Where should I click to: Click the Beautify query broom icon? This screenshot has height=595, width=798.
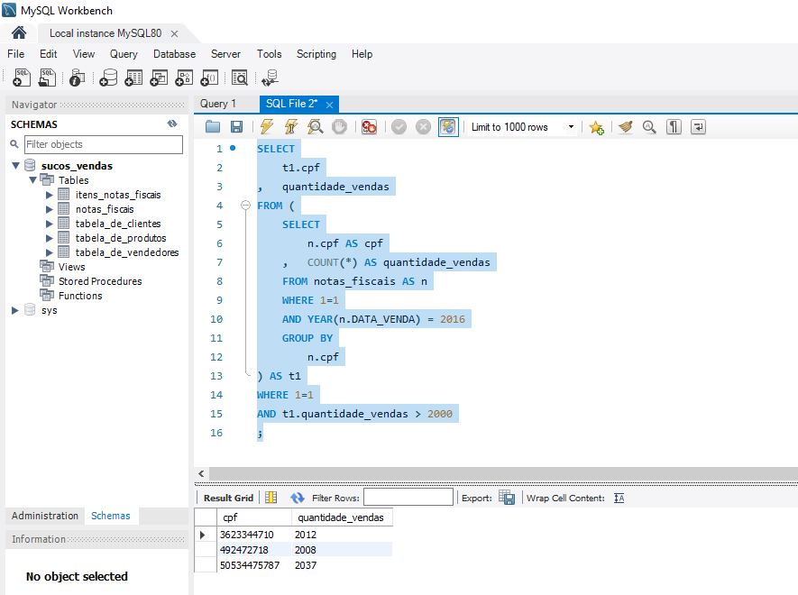click(626, 127)
